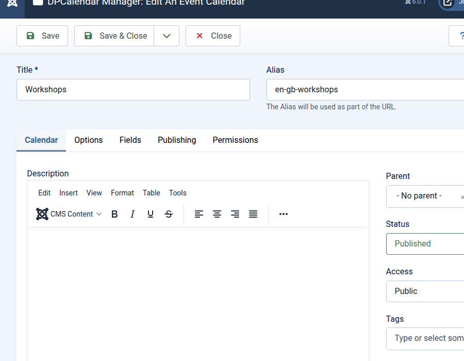
Task: Center align the description text
Action: click(217, 214)
